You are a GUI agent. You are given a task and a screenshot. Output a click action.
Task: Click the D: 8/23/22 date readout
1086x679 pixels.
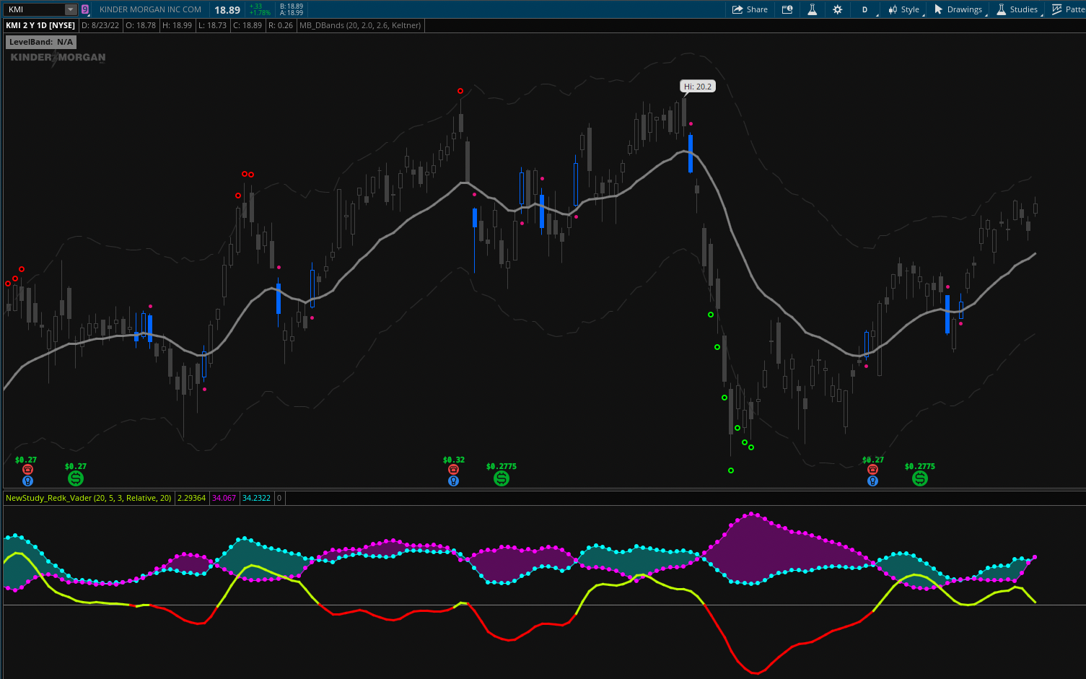coord(100,25)
